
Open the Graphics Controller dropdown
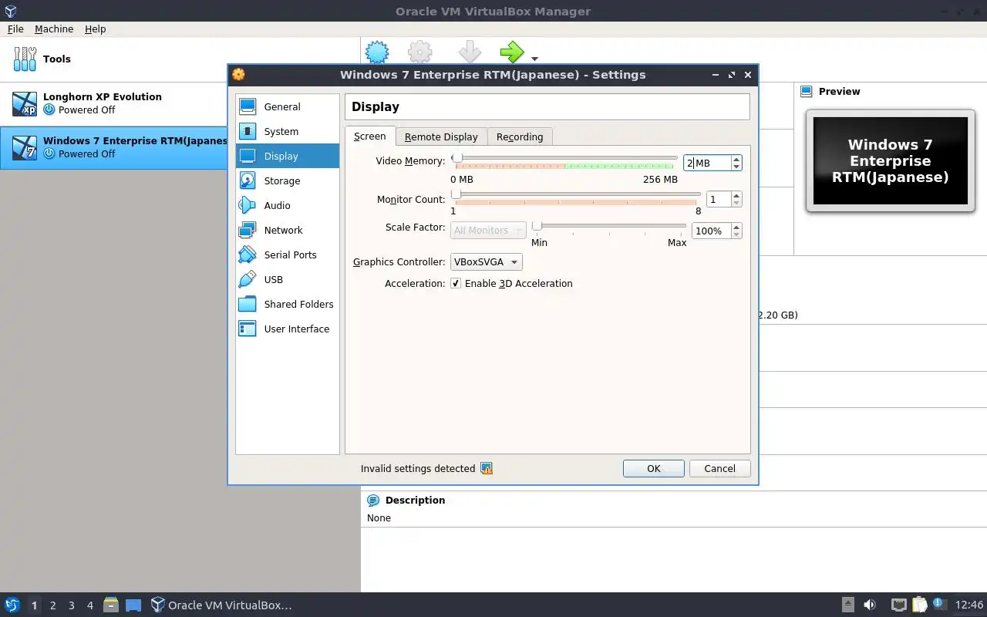[x=486, y=261]
